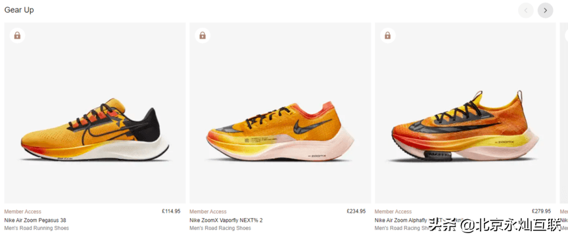Select the £279.95 price on Alphafly card
Screen dimensions: 568x239
[x=541, y=211]
